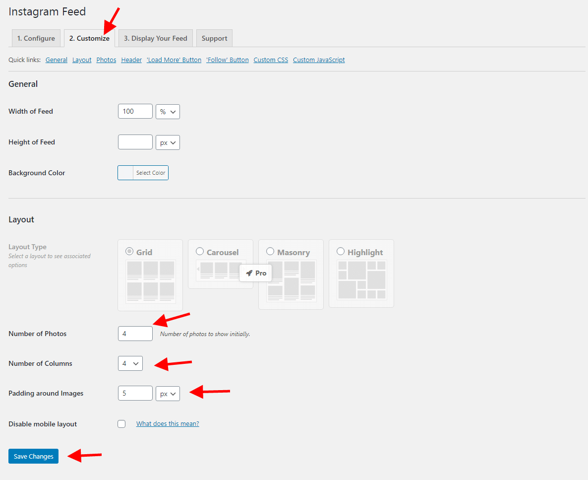This screenshot has height=480, width=588.
Task: Click the Select Color button
Action: [150, 173]
